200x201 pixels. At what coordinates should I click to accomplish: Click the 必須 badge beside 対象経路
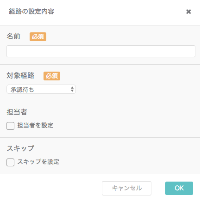click(x=52, y=76)
